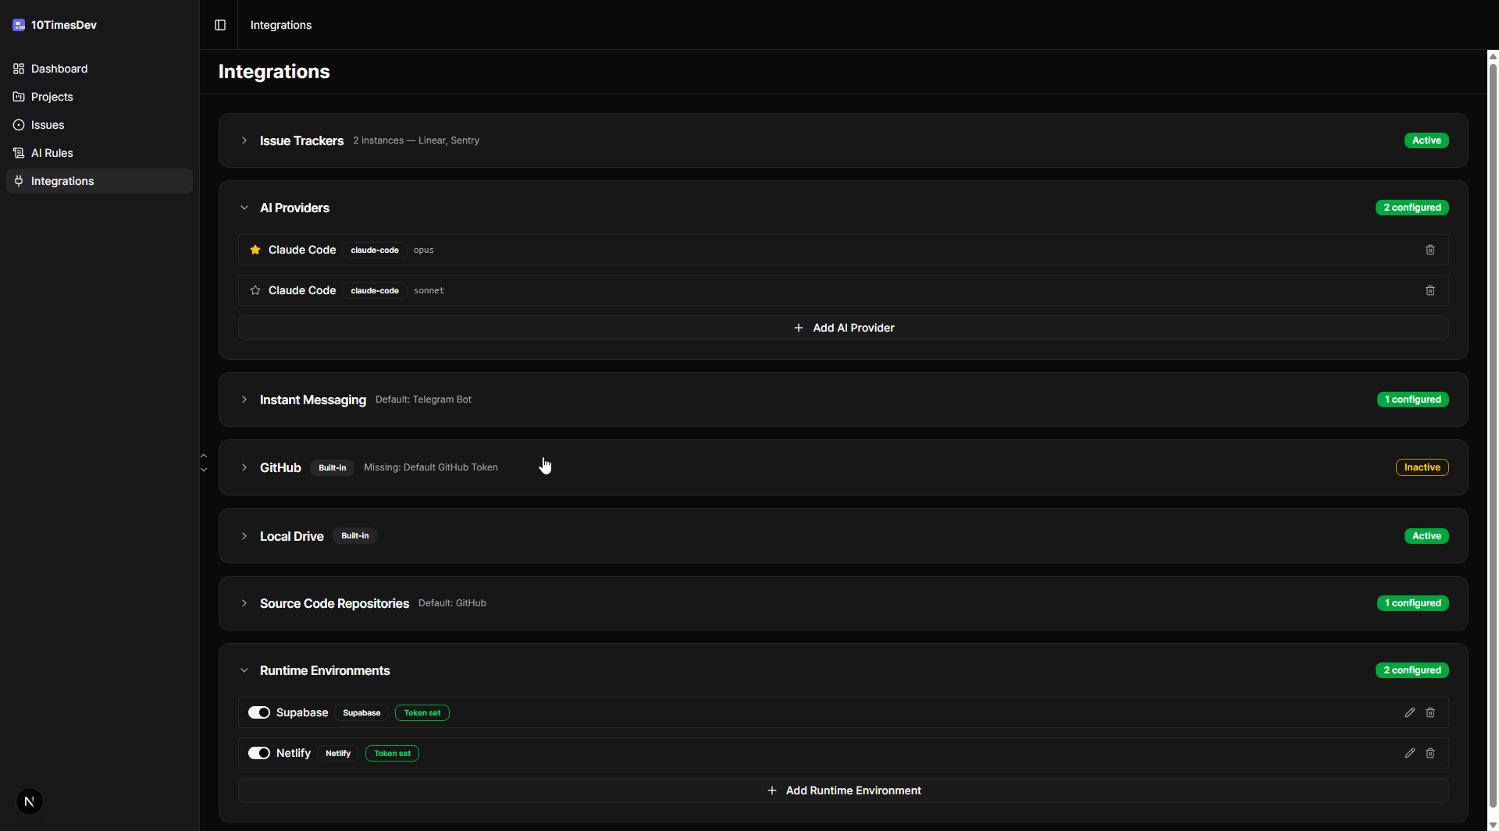The width and height of the screenshot is (1499, 831).
Task: Edit the Netlify runtime environment
Action: (x=1409, y=753)
